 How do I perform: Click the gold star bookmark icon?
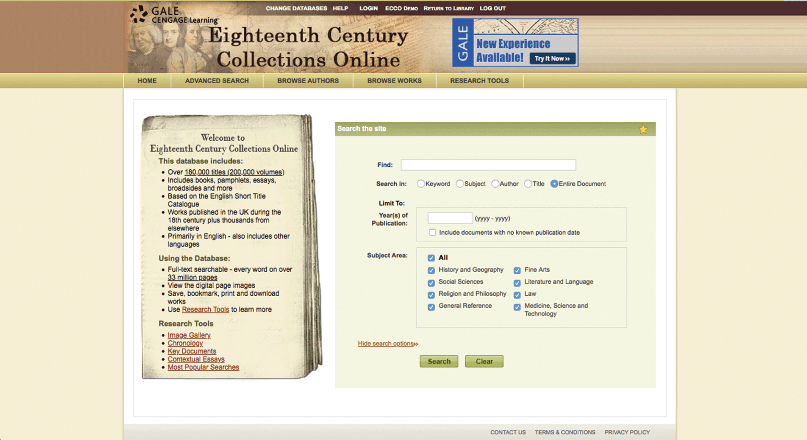[x=643, y=130]
